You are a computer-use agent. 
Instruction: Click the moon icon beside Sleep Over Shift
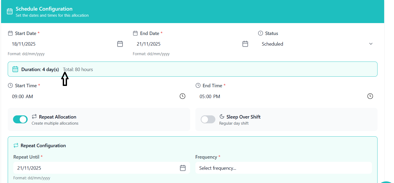click(x=222, y=116)
